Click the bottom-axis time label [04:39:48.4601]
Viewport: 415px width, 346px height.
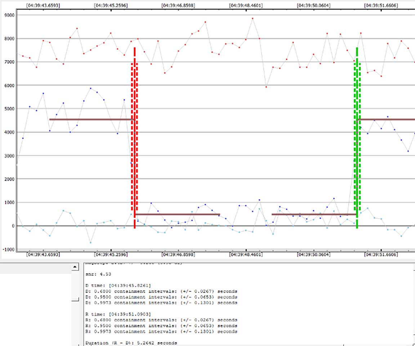pos(246,254)
